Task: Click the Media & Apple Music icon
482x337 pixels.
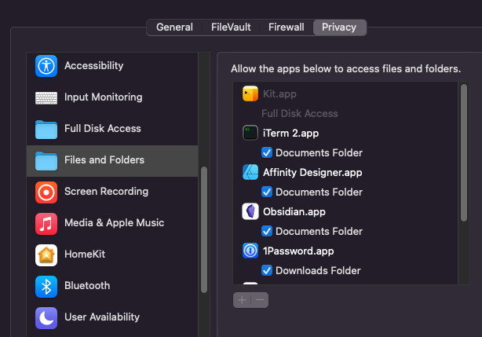Action: click(x=46, y=224)
